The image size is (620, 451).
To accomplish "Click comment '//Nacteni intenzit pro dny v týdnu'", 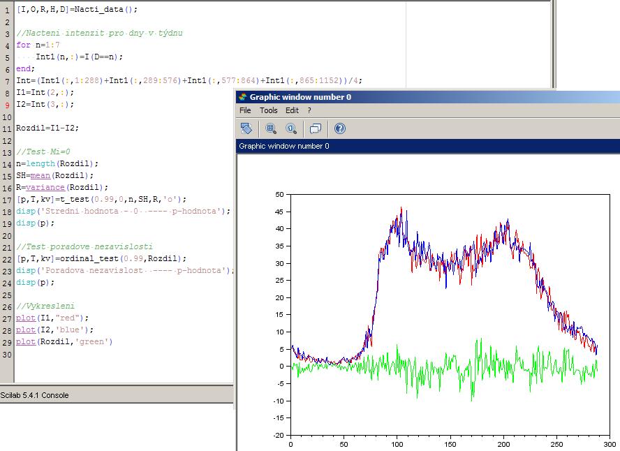I will pyautogui.click(x=99, y=33).
